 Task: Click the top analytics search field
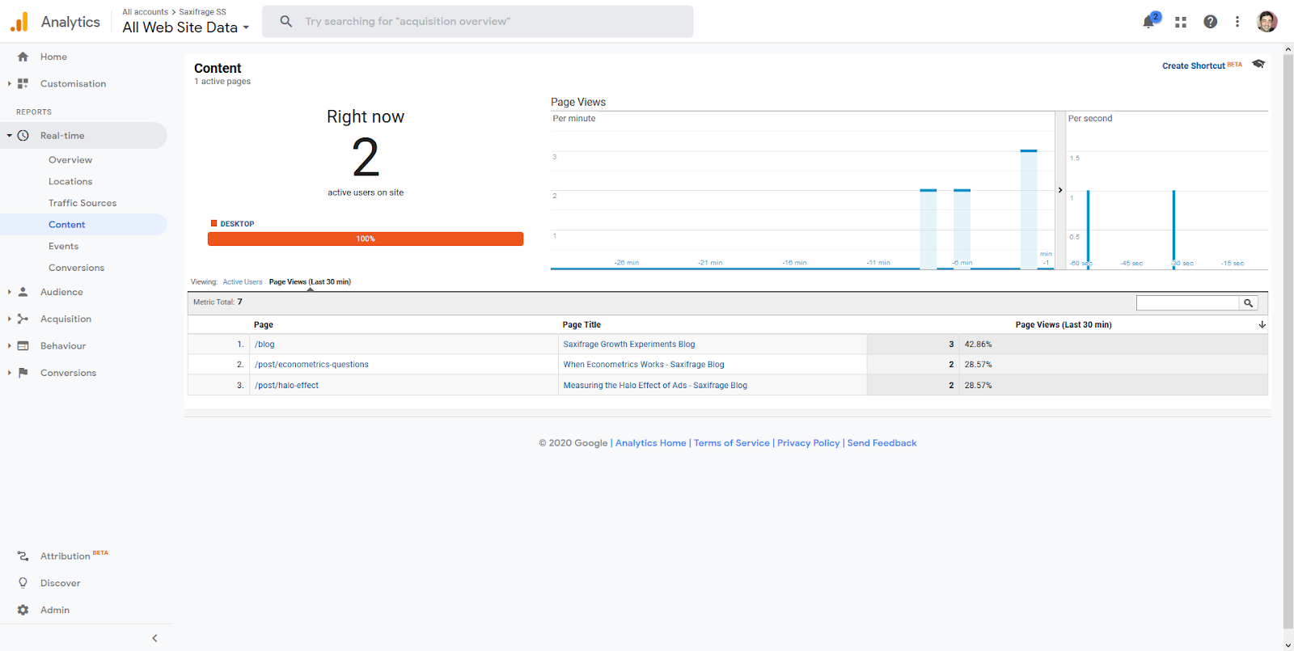tap(478, 22)
